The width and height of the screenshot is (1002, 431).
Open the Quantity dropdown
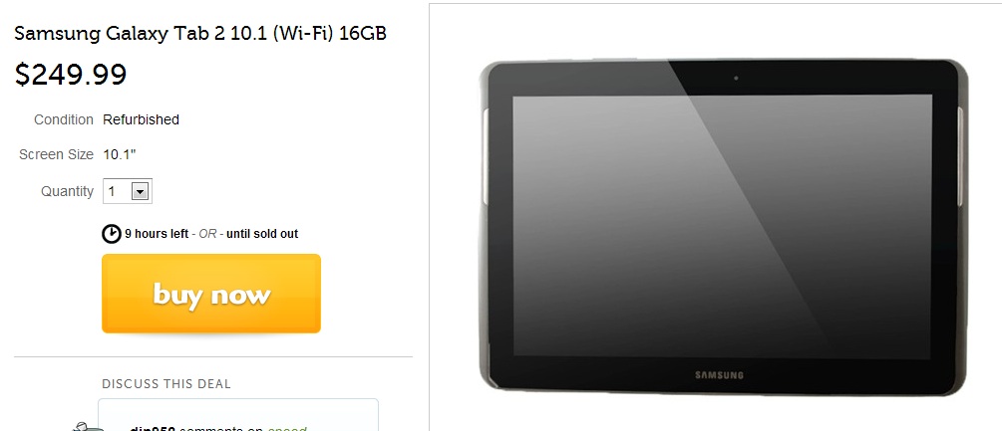128,191
